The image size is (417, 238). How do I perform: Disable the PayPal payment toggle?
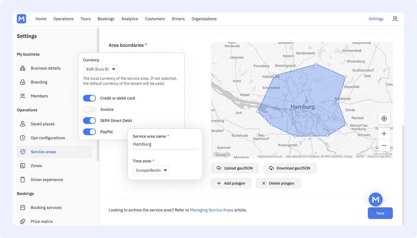[89, 132]
